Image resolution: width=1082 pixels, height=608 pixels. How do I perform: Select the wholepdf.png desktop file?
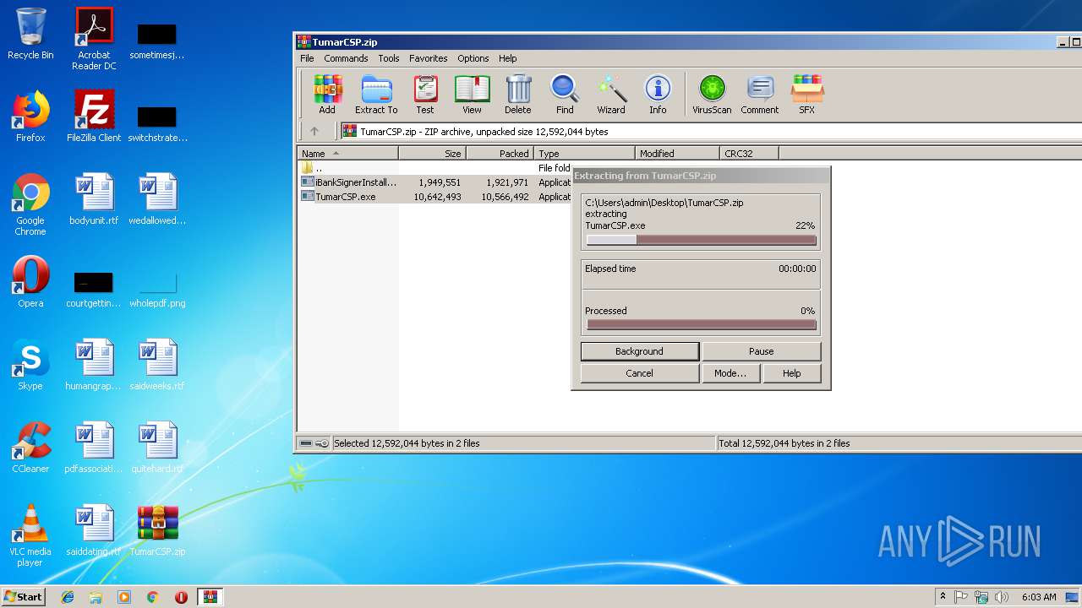(157, 288)
